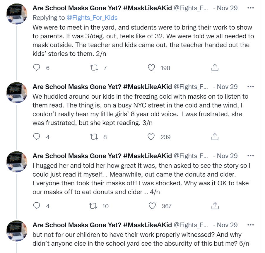
Task: Like the tweet with 239 likes
Action: coord(151,137)
